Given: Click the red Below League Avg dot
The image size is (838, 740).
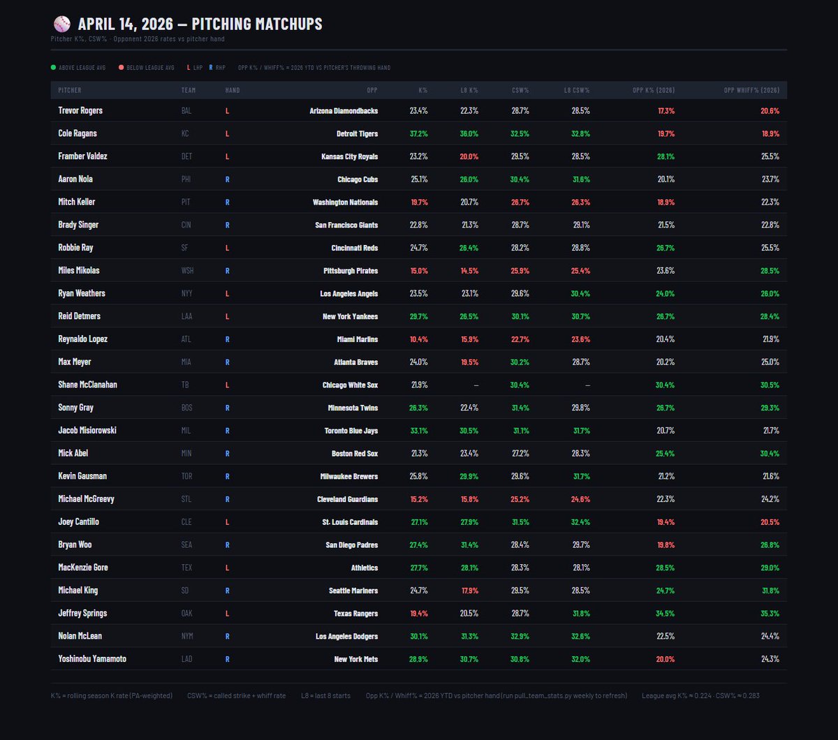Looking at the screenshot, I should click(122, 68).
